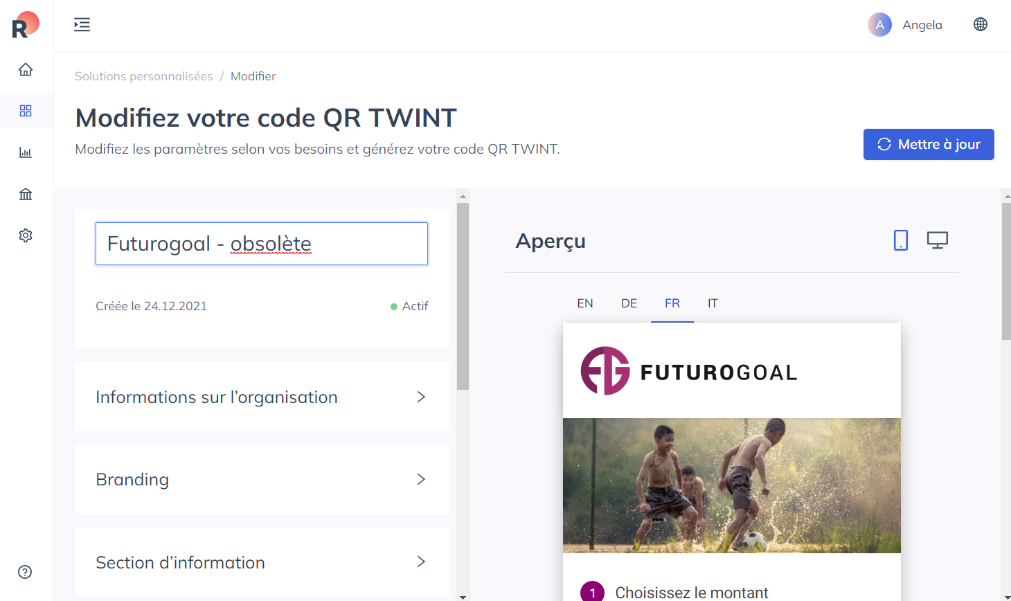The image size is (1011, 601).
Task: Click the football kids preview image
Action: coord(732,485)
